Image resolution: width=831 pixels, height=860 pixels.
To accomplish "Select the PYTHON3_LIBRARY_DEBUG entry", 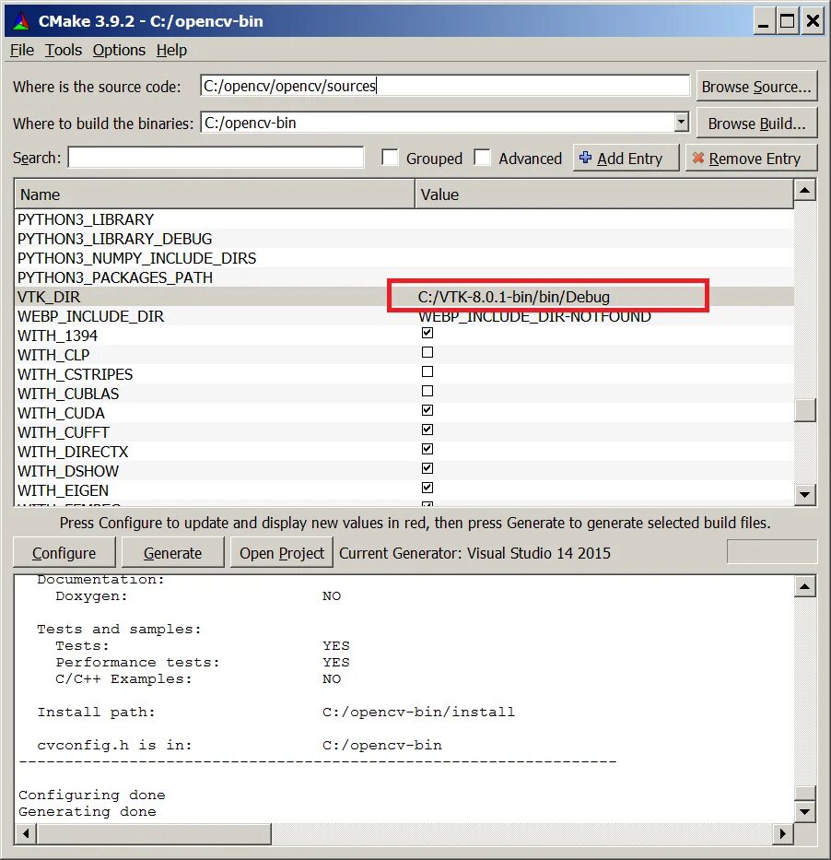I will coord(114,239).
